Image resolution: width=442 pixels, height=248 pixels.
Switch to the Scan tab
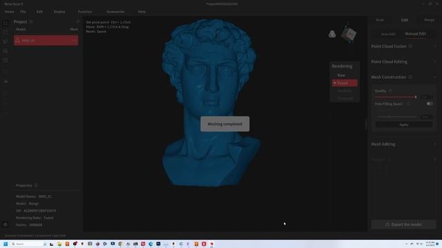click(380, 20)
